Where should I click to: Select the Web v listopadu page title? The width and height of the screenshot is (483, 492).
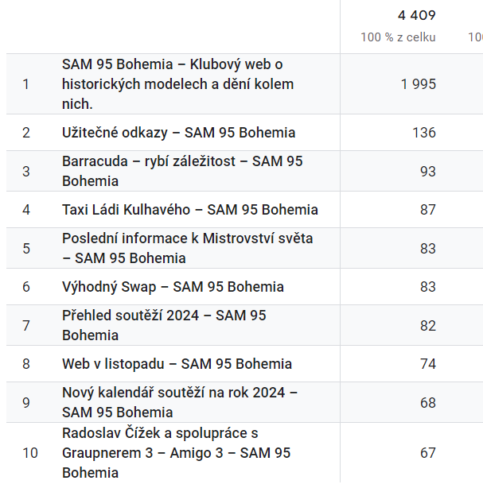pyautogui.click(x=177, y=364)
